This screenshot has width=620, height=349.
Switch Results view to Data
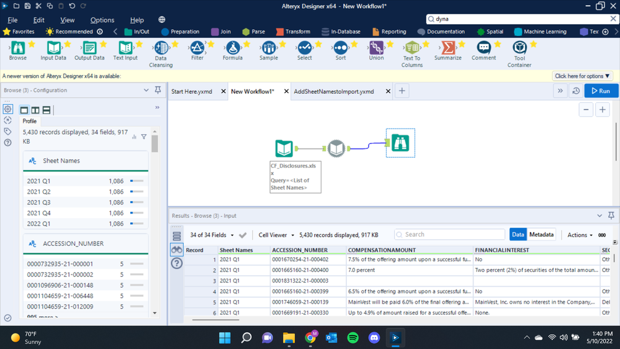click(x=518, y=235)
